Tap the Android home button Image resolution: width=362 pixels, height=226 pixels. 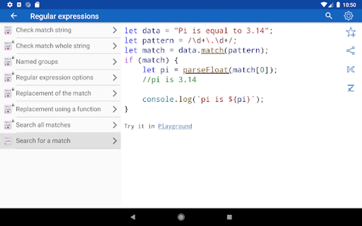(181, 217)
